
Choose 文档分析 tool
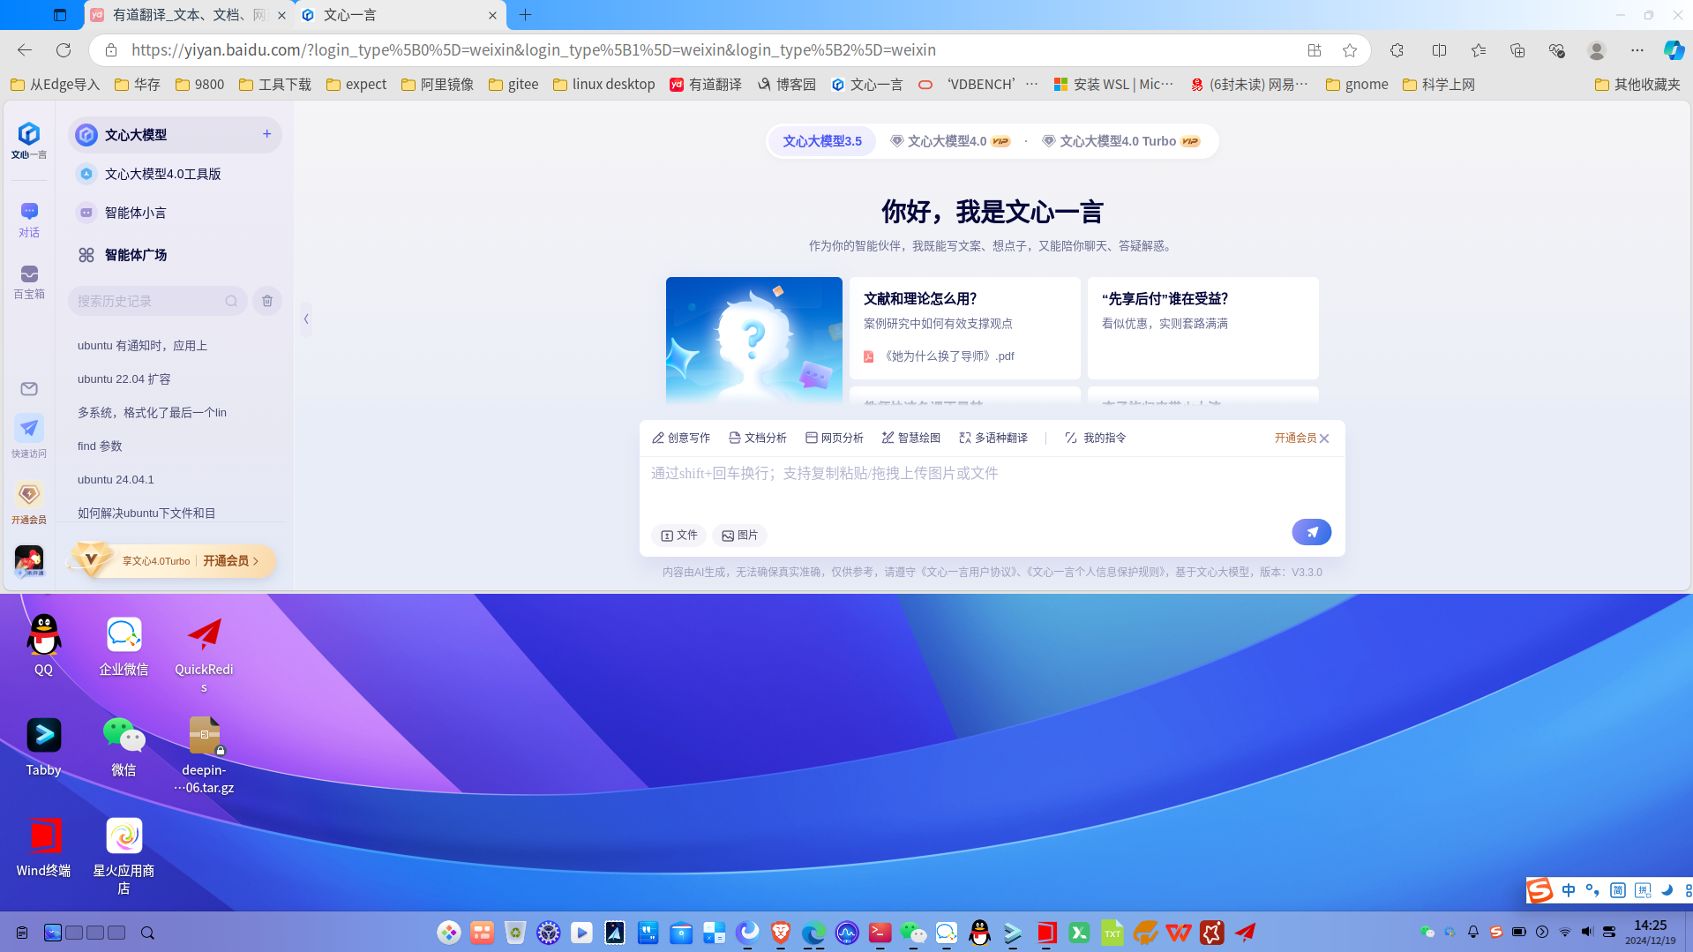pos(758,438)
